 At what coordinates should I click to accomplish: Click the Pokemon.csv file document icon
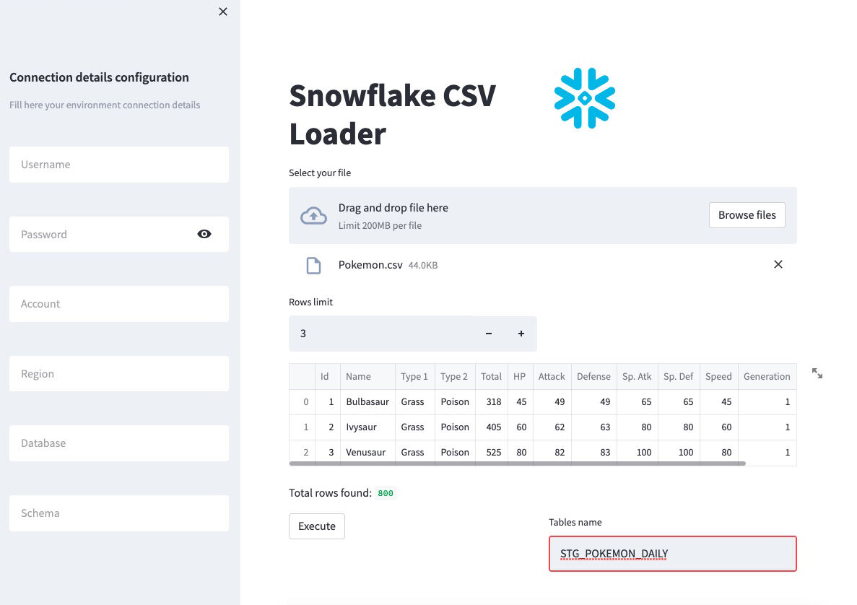314,266
